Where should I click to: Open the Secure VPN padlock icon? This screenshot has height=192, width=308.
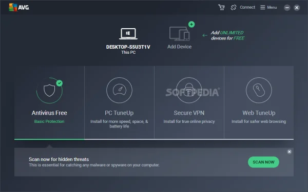point(189,90)
